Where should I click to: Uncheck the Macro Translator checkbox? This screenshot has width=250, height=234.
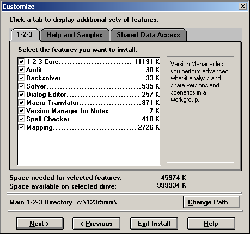coord(21,102)
